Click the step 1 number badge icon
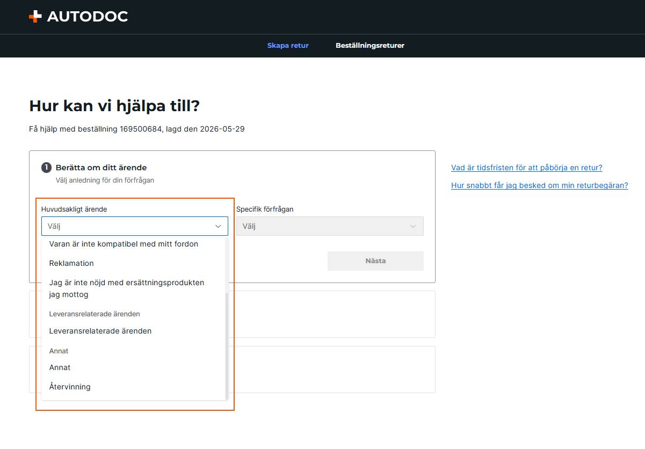The image size is (645, 449). pos(47,168)
